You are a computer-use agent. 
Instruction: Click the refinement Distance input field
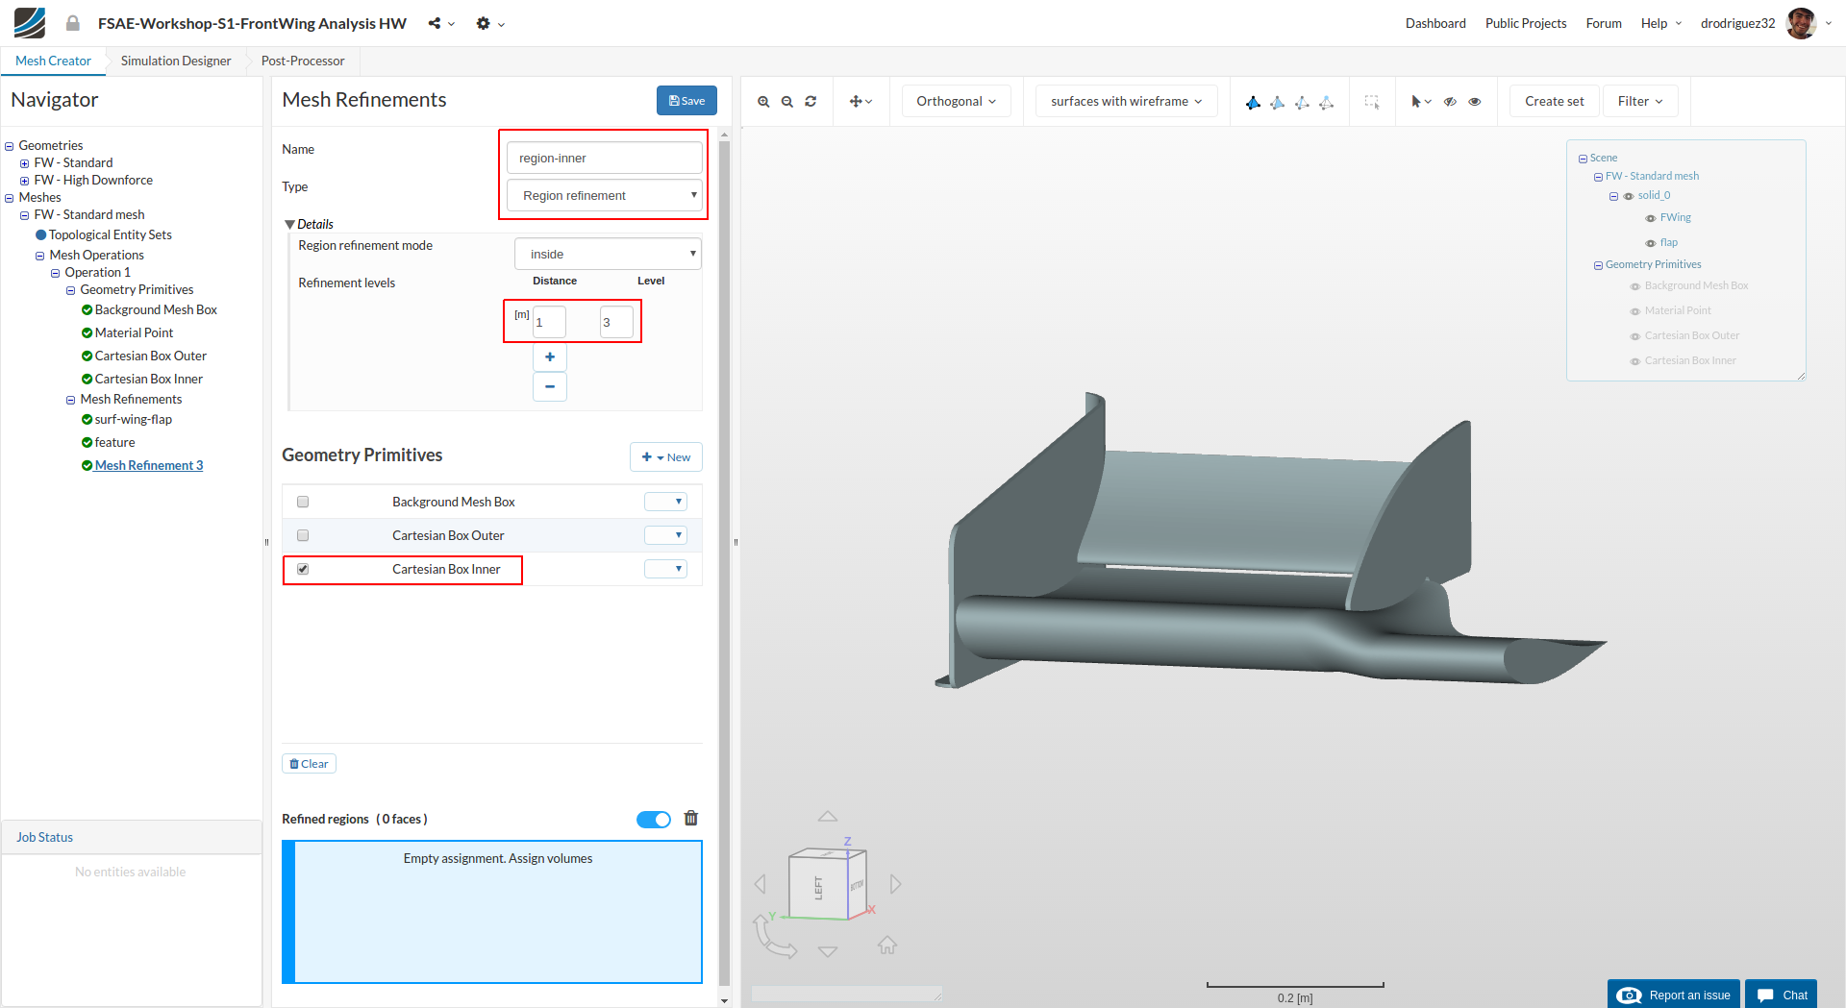pos(549,322)
